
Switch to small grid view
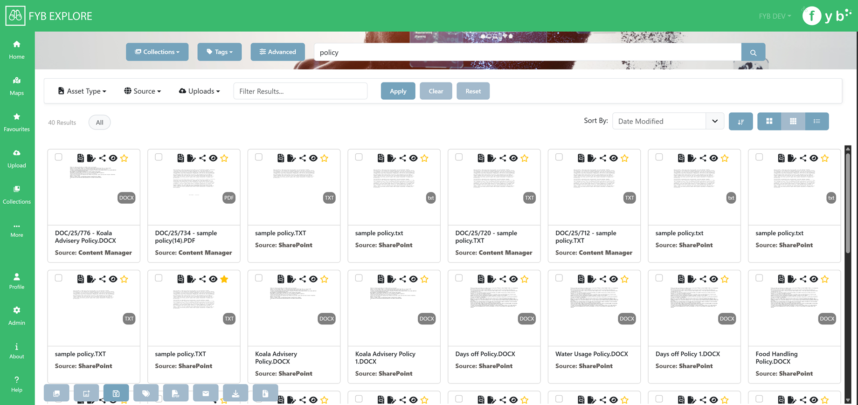pos(793,121)
